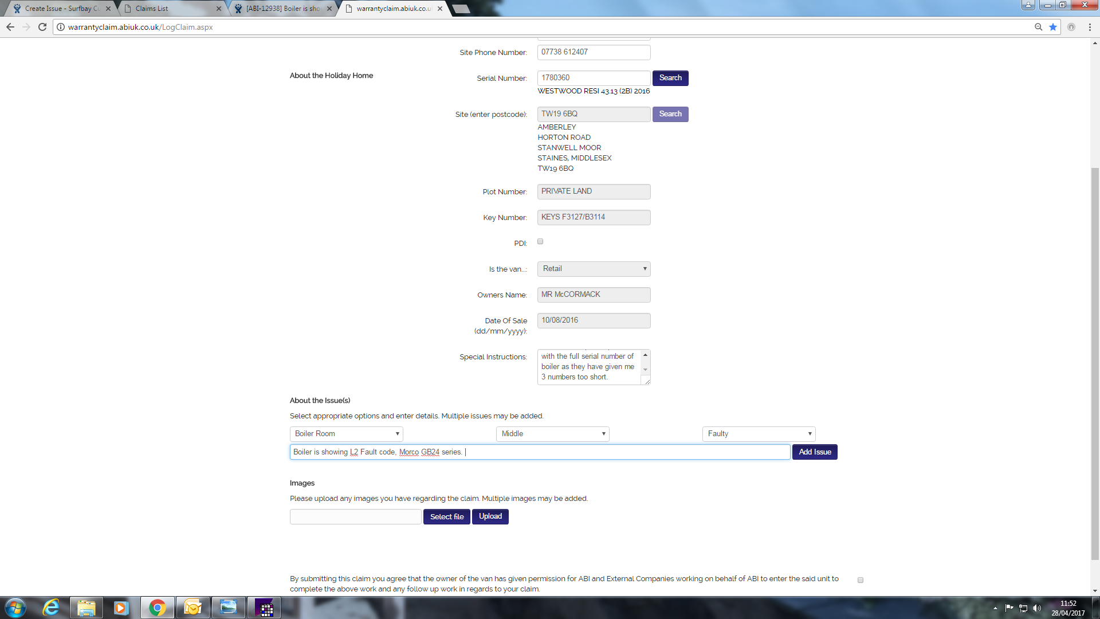This screenshot has width=1100, height=619.
Task: Expand the Boiler Room location dropdown
Action: 346,434
